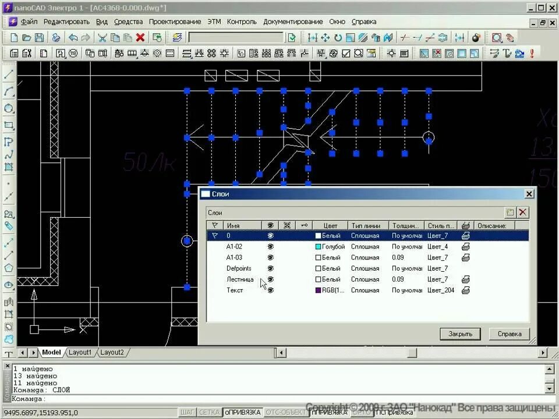This screenshot has width=559, height=419.
Task: Click the lighting fixture (lamp) toolbar icon
Action: click(144, 54)
